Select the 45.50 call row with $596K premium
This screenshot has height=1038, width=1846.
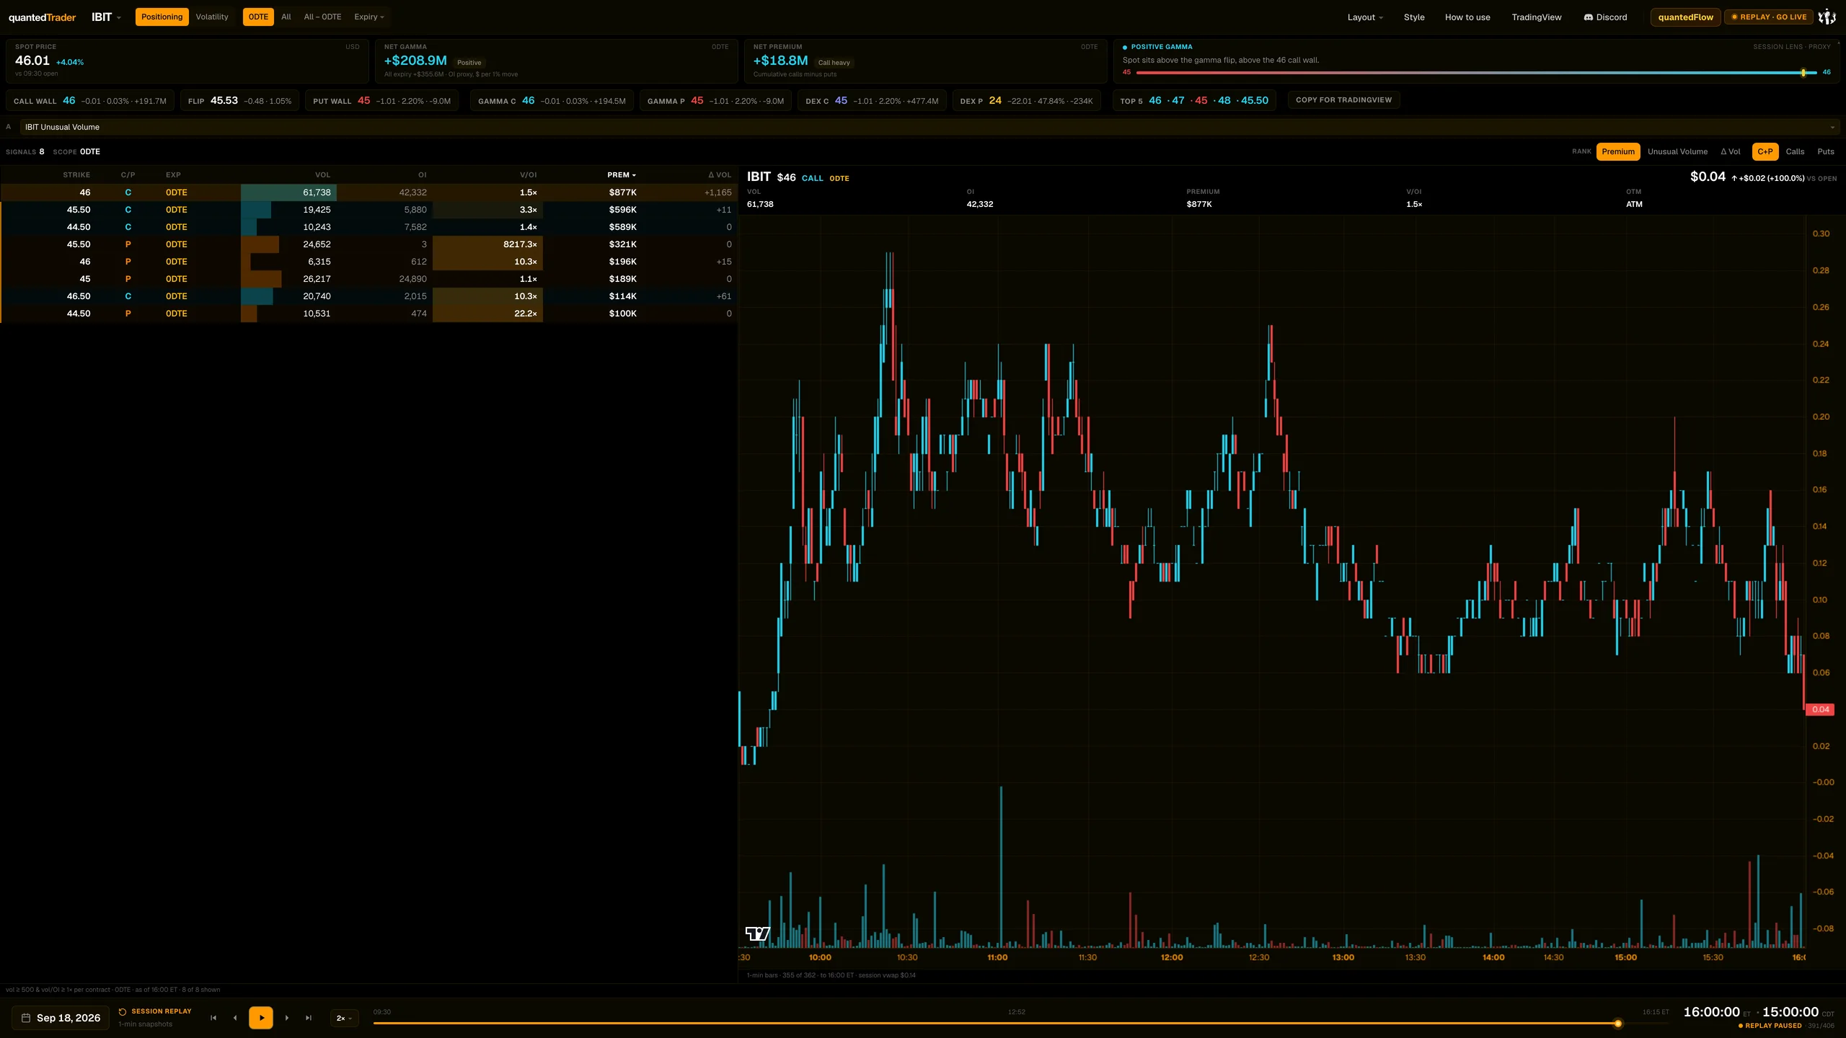368,210
